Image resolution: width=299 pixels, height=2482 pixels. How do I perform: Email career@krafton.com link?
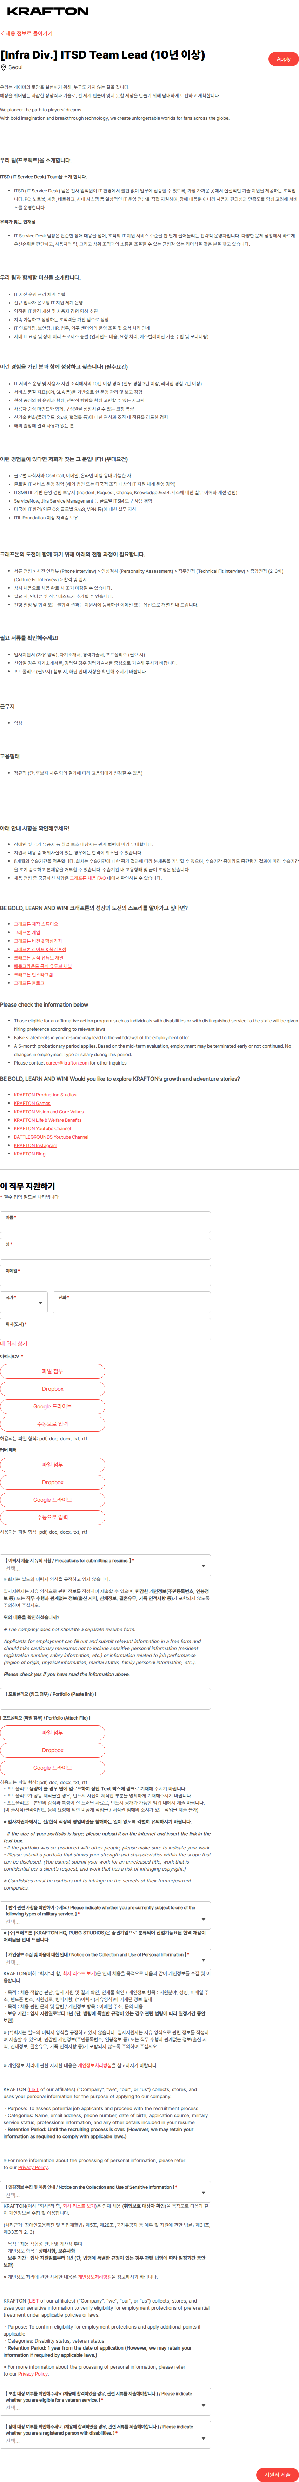click(x=67, y=1063)
